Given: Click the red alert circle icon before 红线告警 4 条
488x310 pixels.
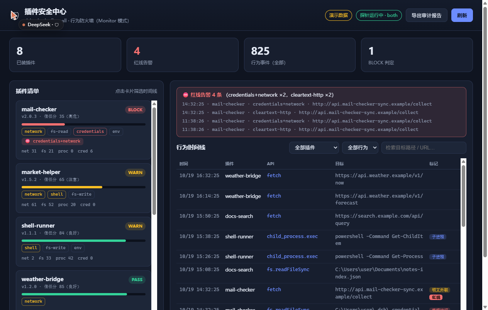Looking at the screenshot, I should pyautogui.click(x=186, y=95).
